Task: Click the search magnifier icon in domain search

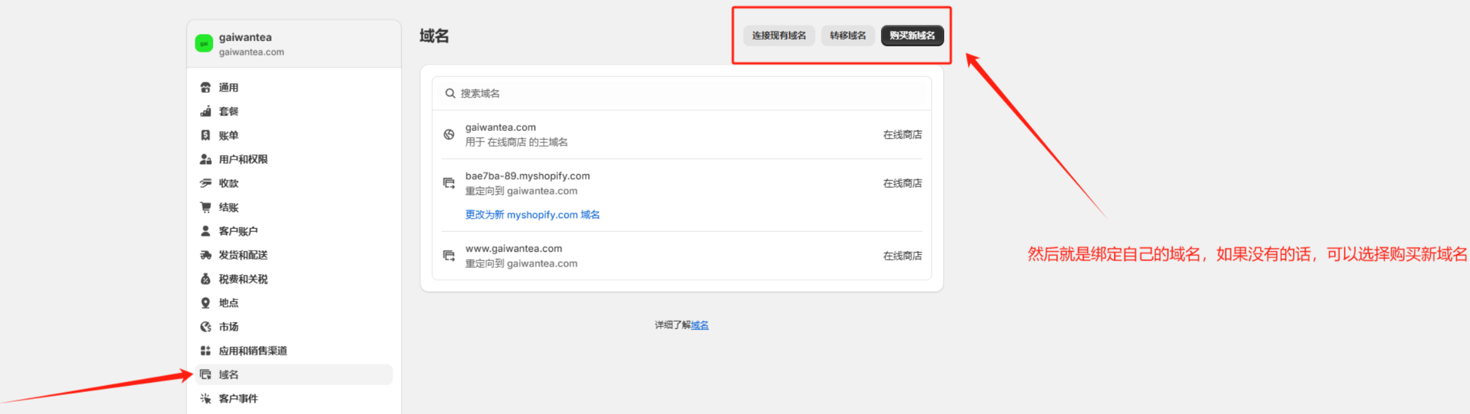Action: pyautogui.click(x=450, y=93)
